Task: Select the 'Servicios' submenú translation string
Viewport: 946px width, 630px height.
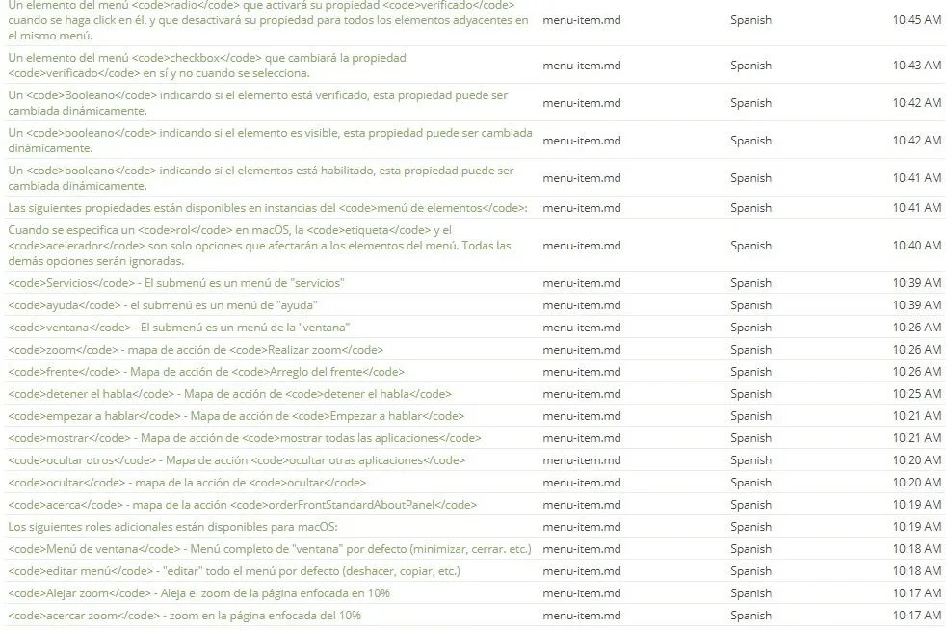Action: (176, 282)
